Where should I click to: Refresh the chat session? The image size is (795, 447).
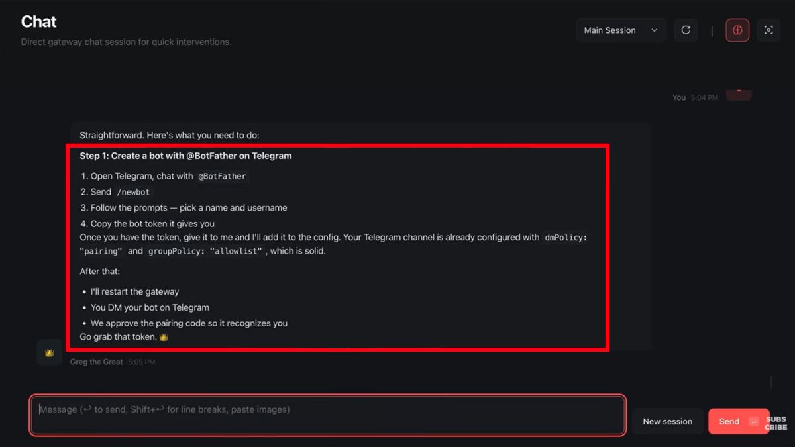click(686, 30)
